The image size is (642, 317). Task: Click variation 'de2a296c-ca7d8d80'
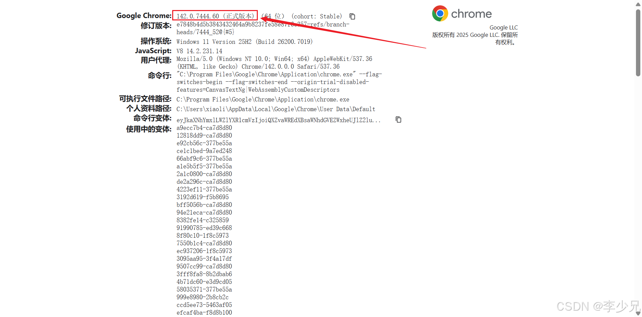click(x=204, y=182)
